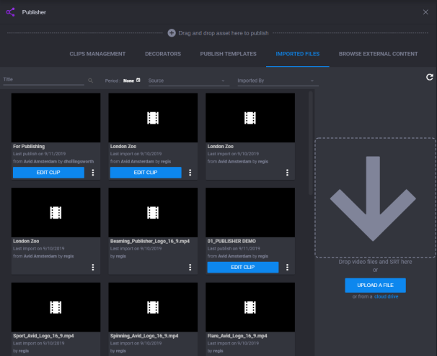Viewport: 437px width, 356px height.
Task: Open three-dot menu for 01_PUBLISHER DEMO
Action: coord(287,268)
